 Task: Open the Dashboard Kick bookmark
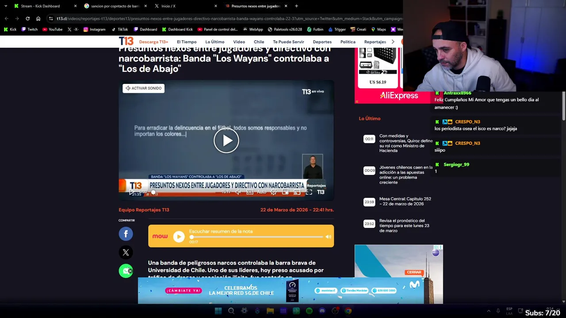click(177, 30)
